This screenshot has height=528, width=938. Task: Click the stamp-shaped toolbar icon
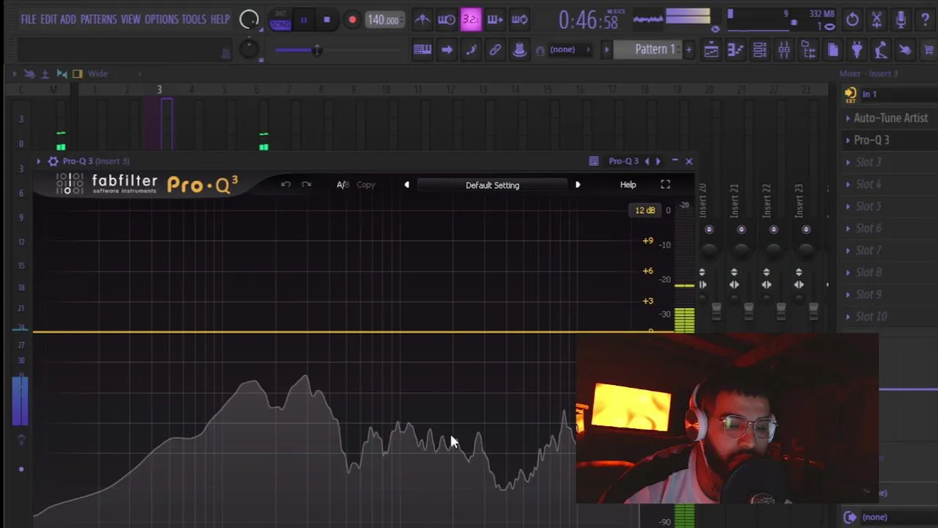pos(519,50)
